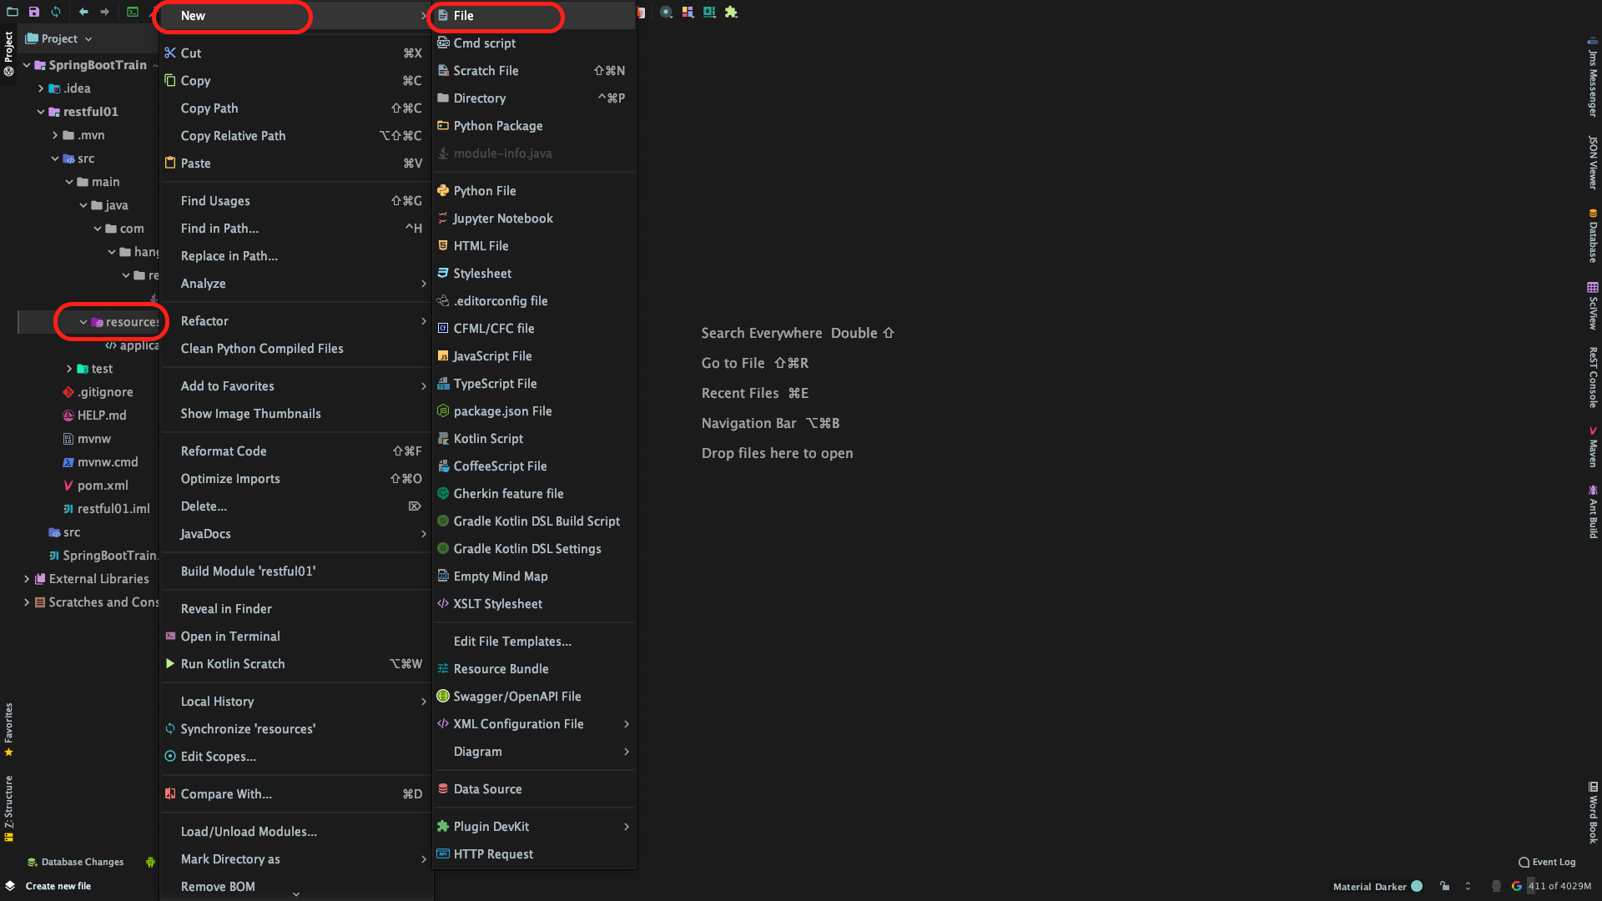
Task: Choose Python File from New submenu
Action: (484, 191)
